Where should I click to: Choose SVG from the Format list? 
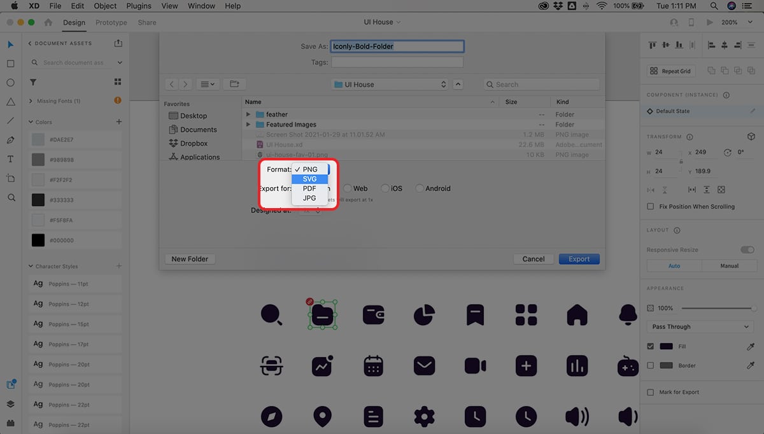pos(310,179)
